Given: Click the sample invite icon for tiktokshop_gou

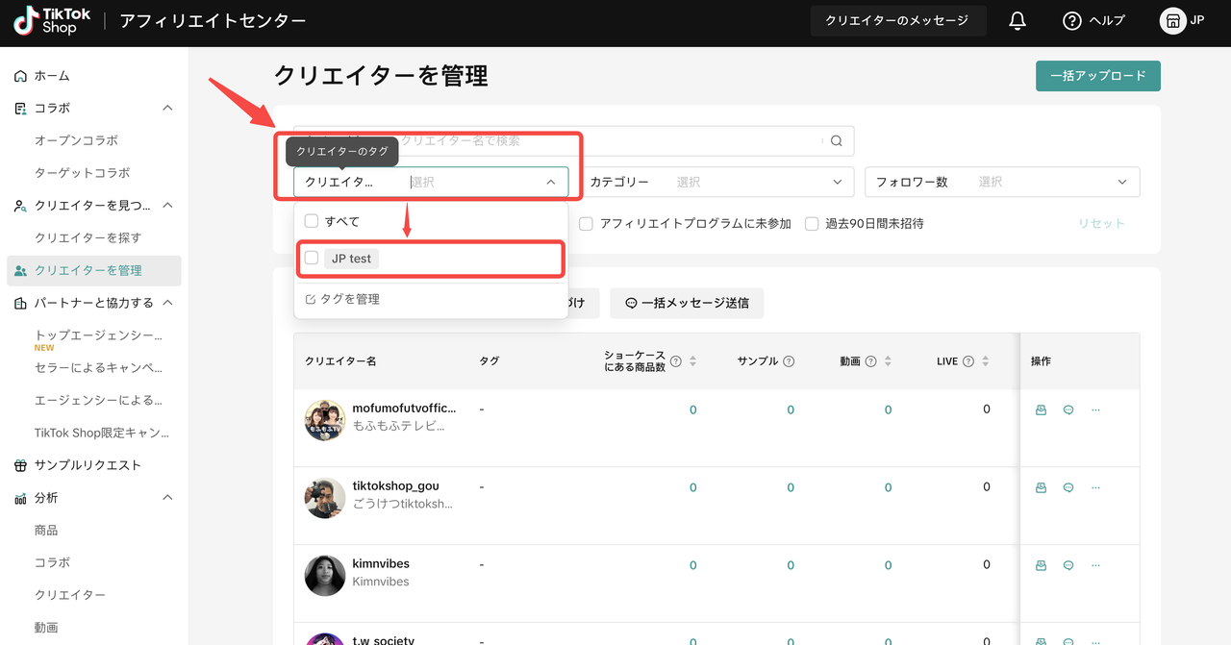Looking at the screenshot, I should click(1041, 487).
